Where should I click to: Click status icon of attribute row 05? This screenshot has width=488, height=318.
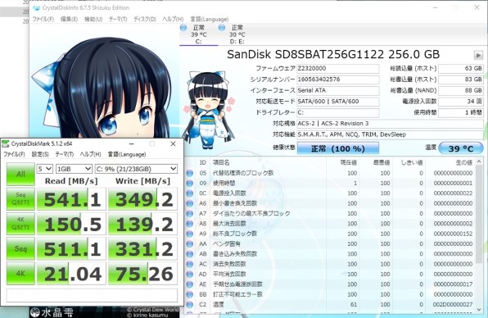coord(189,173)
